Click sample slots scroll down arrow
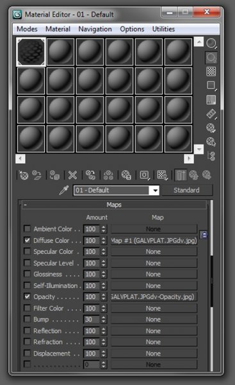This screenshot has height=385, width=235. 199,149
